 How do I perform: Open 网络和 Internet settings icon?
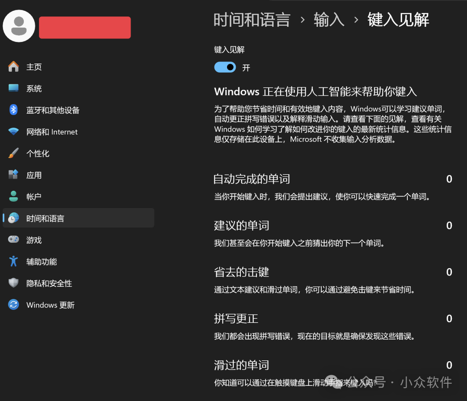point(14,132)
